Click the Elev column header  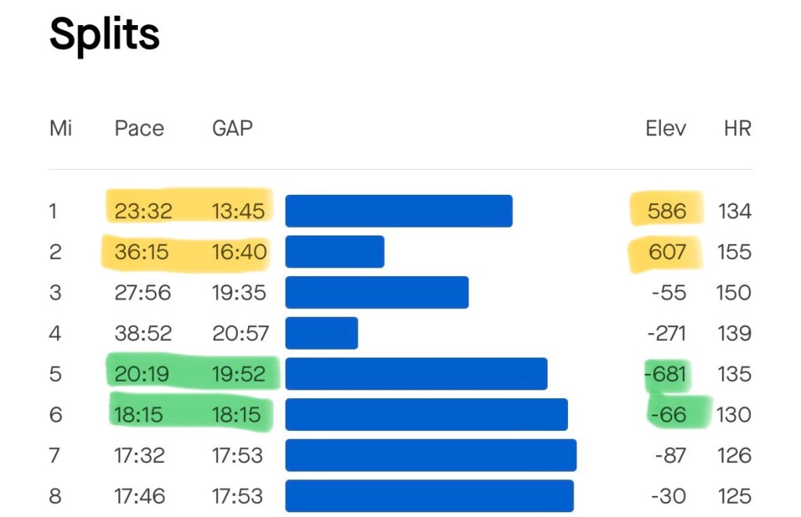click(666, 128)
